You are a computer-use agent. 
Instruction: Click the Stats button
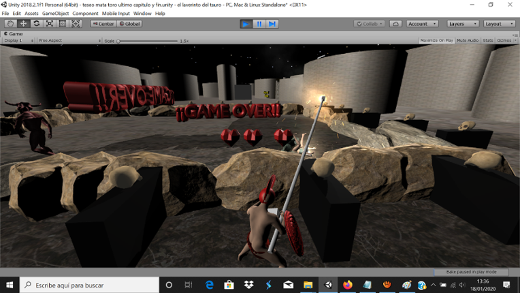(x=488, y=41)
